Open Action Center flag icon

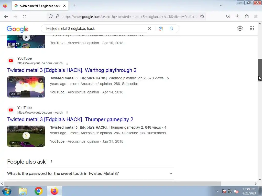[224, 191]
